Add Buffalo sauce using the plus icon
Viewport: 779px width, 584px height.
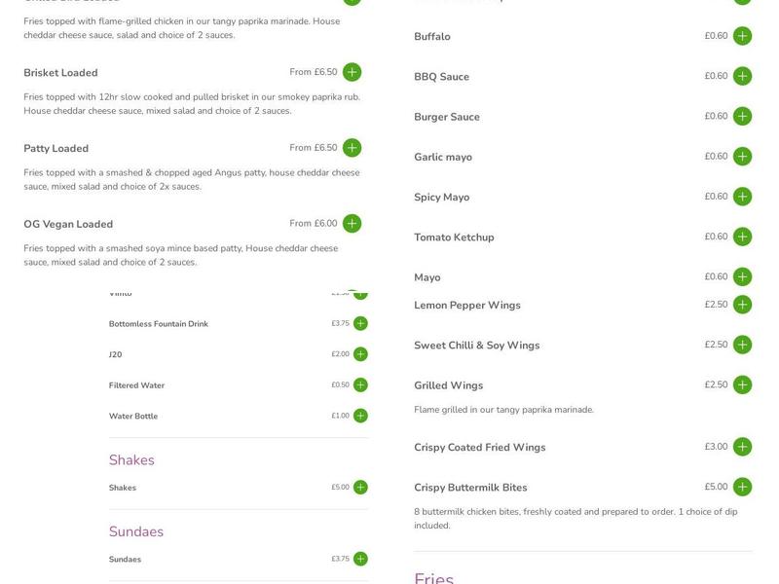coord(743,36)
